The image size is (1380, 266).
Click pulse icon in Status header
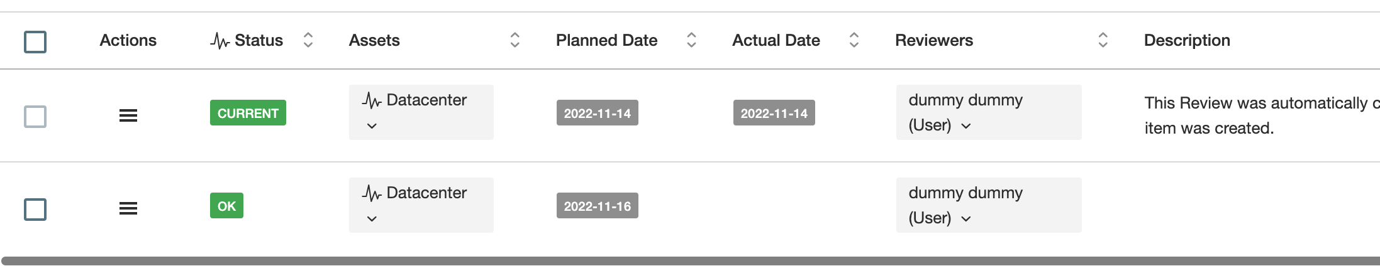point(220,41)
